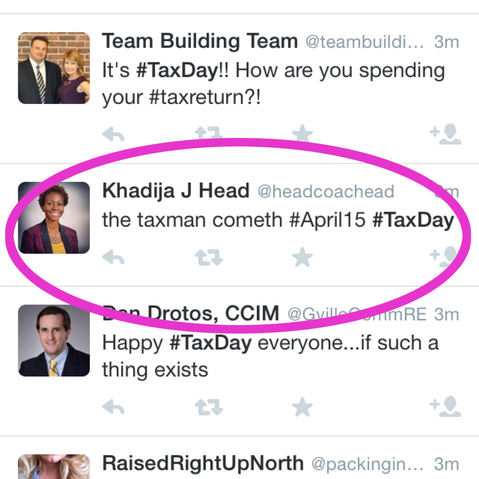
Task: Open Team Building Team profile name
Action: click(200, 41)
